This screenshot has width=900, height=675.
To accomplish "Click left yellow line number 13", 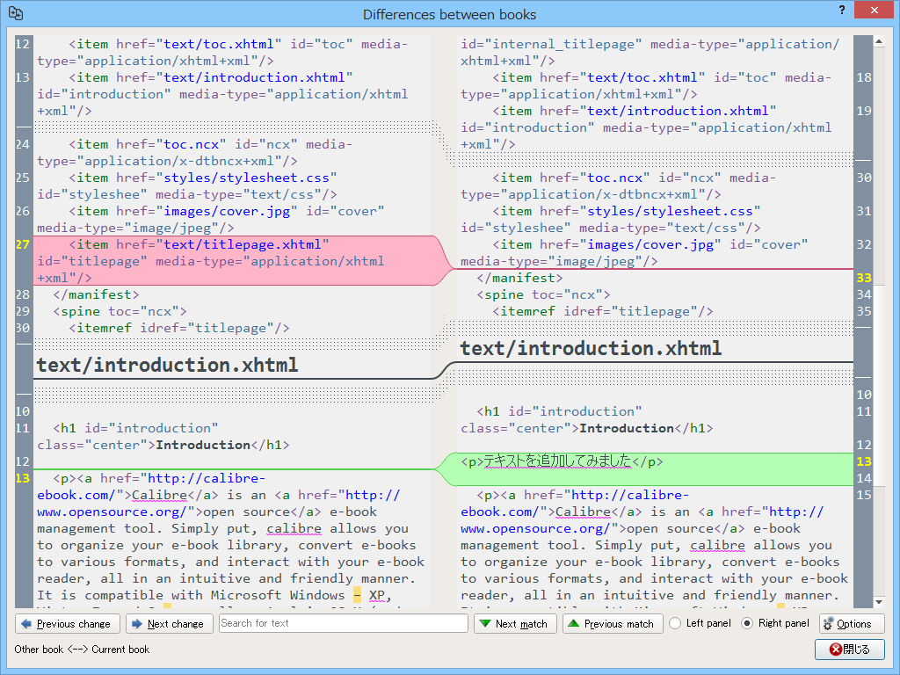I will [22, 478].
